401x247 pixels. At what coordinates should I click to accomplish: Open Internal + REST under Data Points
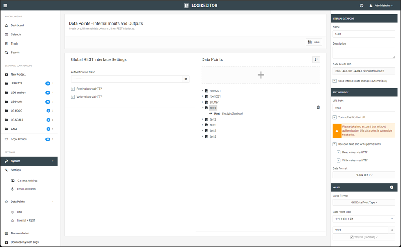coord(26,220)
